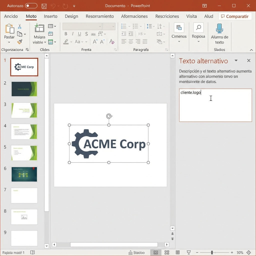Viewport: 256px width, 256px height.
Task: Toggle italic formatting
Action: click(72, 34)
